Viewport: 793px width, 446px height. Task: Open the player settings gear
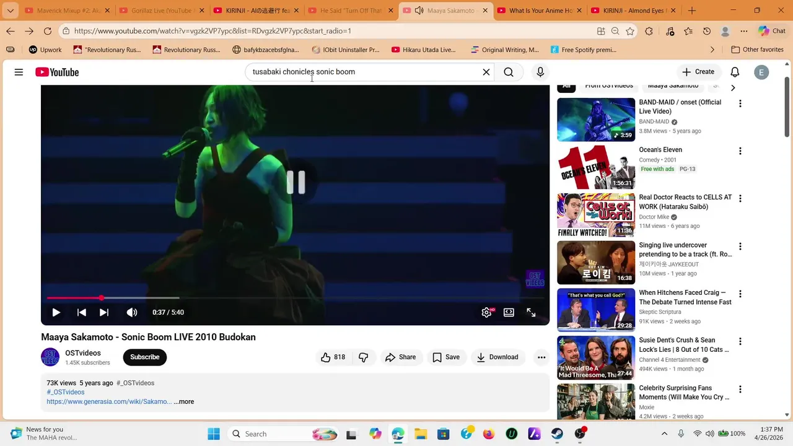pos(486,312)
